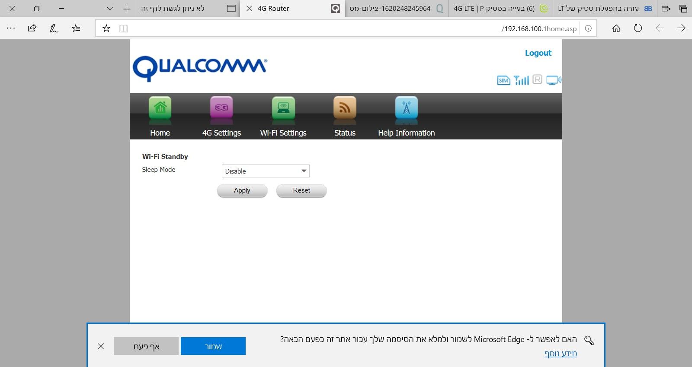This screenshot has width=692, height=367.
Task: Expand the tab preview chevron
Action: point(110,9)
